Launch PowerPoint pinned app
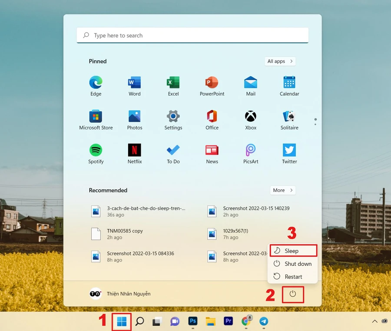 pos(212,86)
